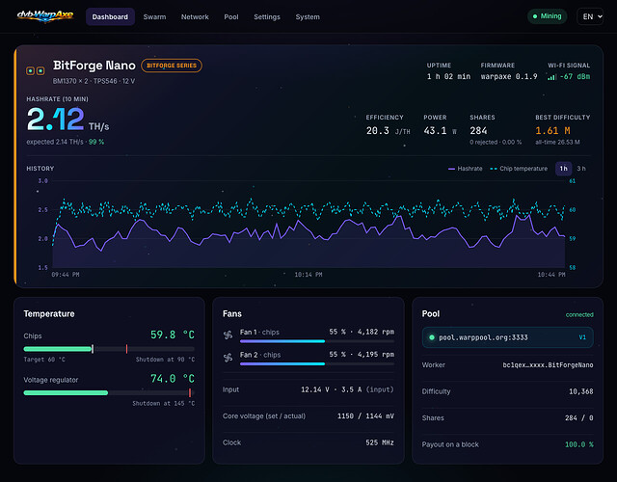Image resolution: width=617 pixels, height=482 pixels.
Task: Click the BITFORGE SERIES badge
Action: (172, 66)
